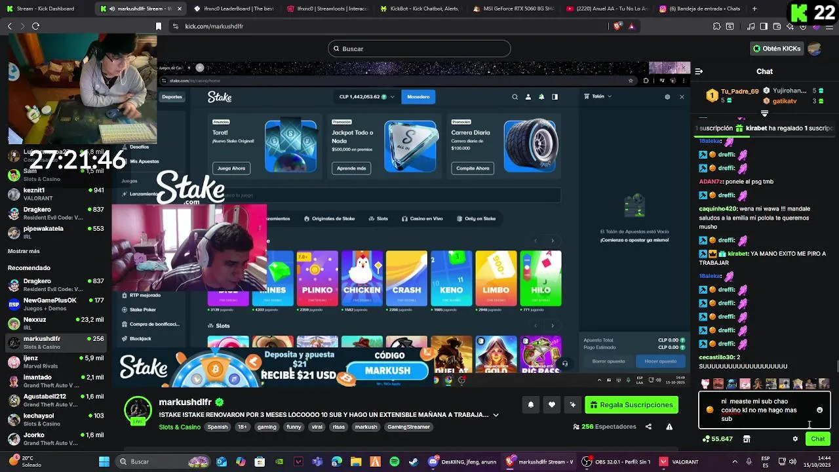Toggle the browser sidebar panel icon

click(764, 26)
